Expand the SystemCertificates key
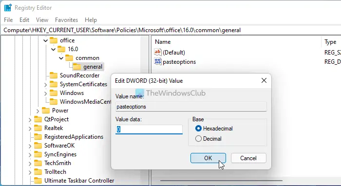Image resolution: width=341 pixels, height=186 pixels. pos(45,85)
